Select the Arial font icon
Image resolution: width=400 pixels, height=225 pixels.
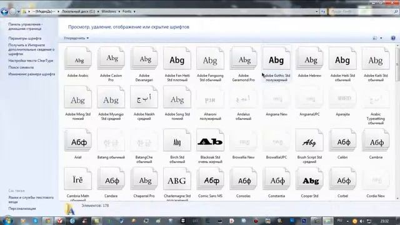(77, 140)
